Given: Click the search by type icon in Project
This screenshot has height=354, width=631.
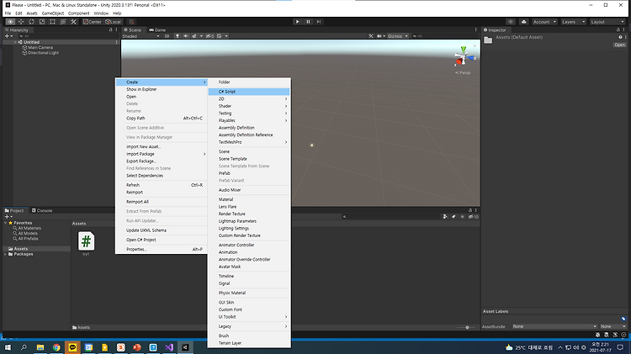Looking at the screenshot, I should (x=445, y=217).
